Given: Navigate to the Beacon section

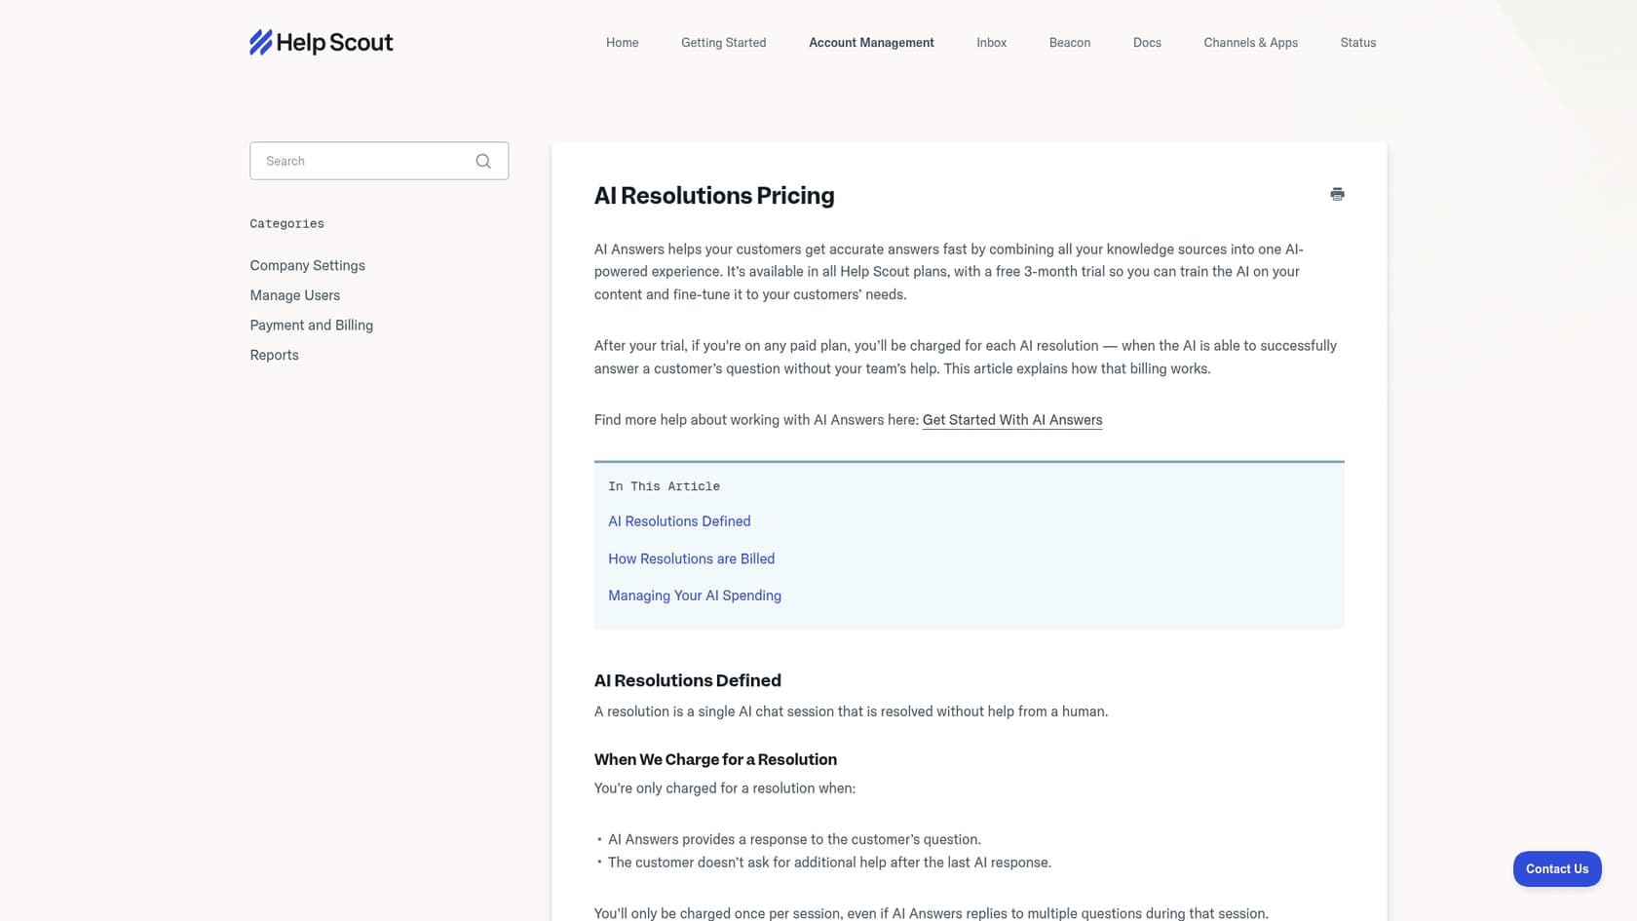Looking at the screenshot, I should [1069, 42].
